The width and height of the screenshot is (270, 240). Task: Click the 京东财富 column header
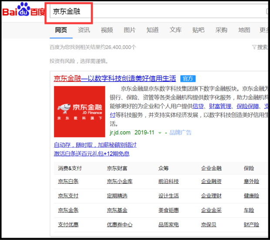pos(117,168)
